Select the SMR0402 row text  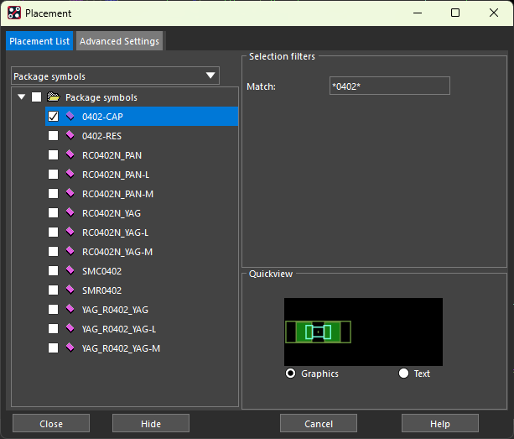(102, 290)
